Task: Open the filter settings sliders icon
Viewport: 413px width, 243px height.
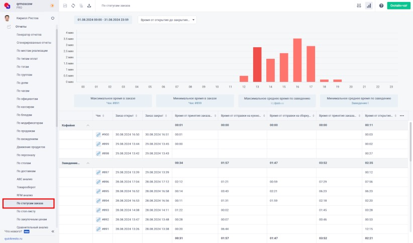Action: pyautogui.click(x=359, y=6)
